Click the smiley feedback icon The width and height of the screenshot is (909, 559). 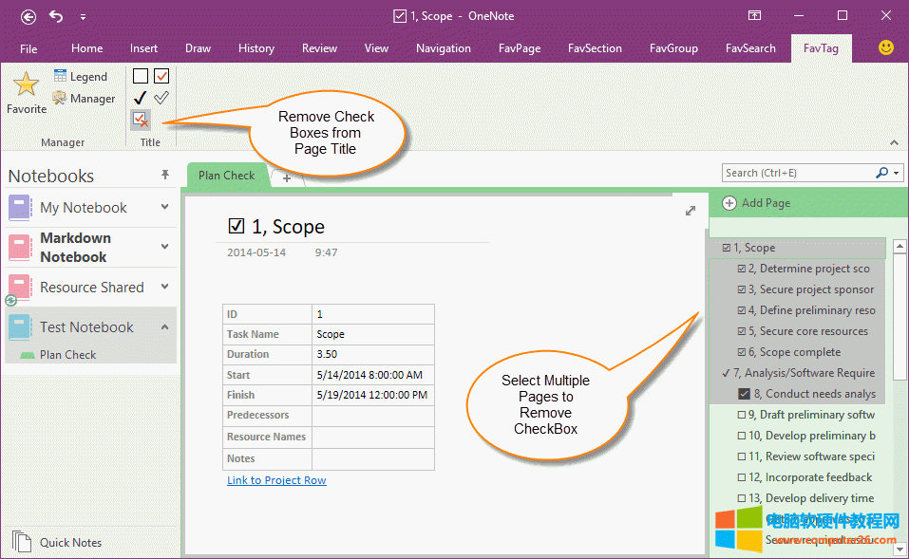coord(885,47)
